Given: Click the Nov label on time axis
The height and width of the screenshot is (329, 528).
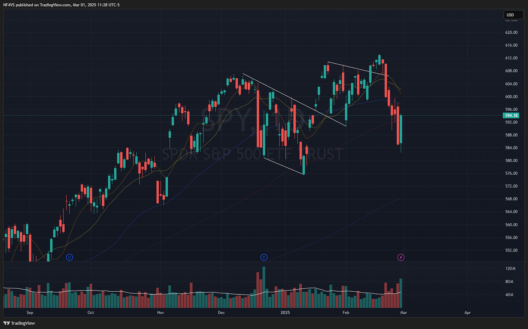Looking at the screenshot, I should [161, 313].
